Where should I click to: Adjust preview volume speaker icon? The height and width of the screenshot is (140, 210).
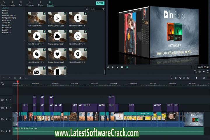pyautogui.click(x=204, y=71)
